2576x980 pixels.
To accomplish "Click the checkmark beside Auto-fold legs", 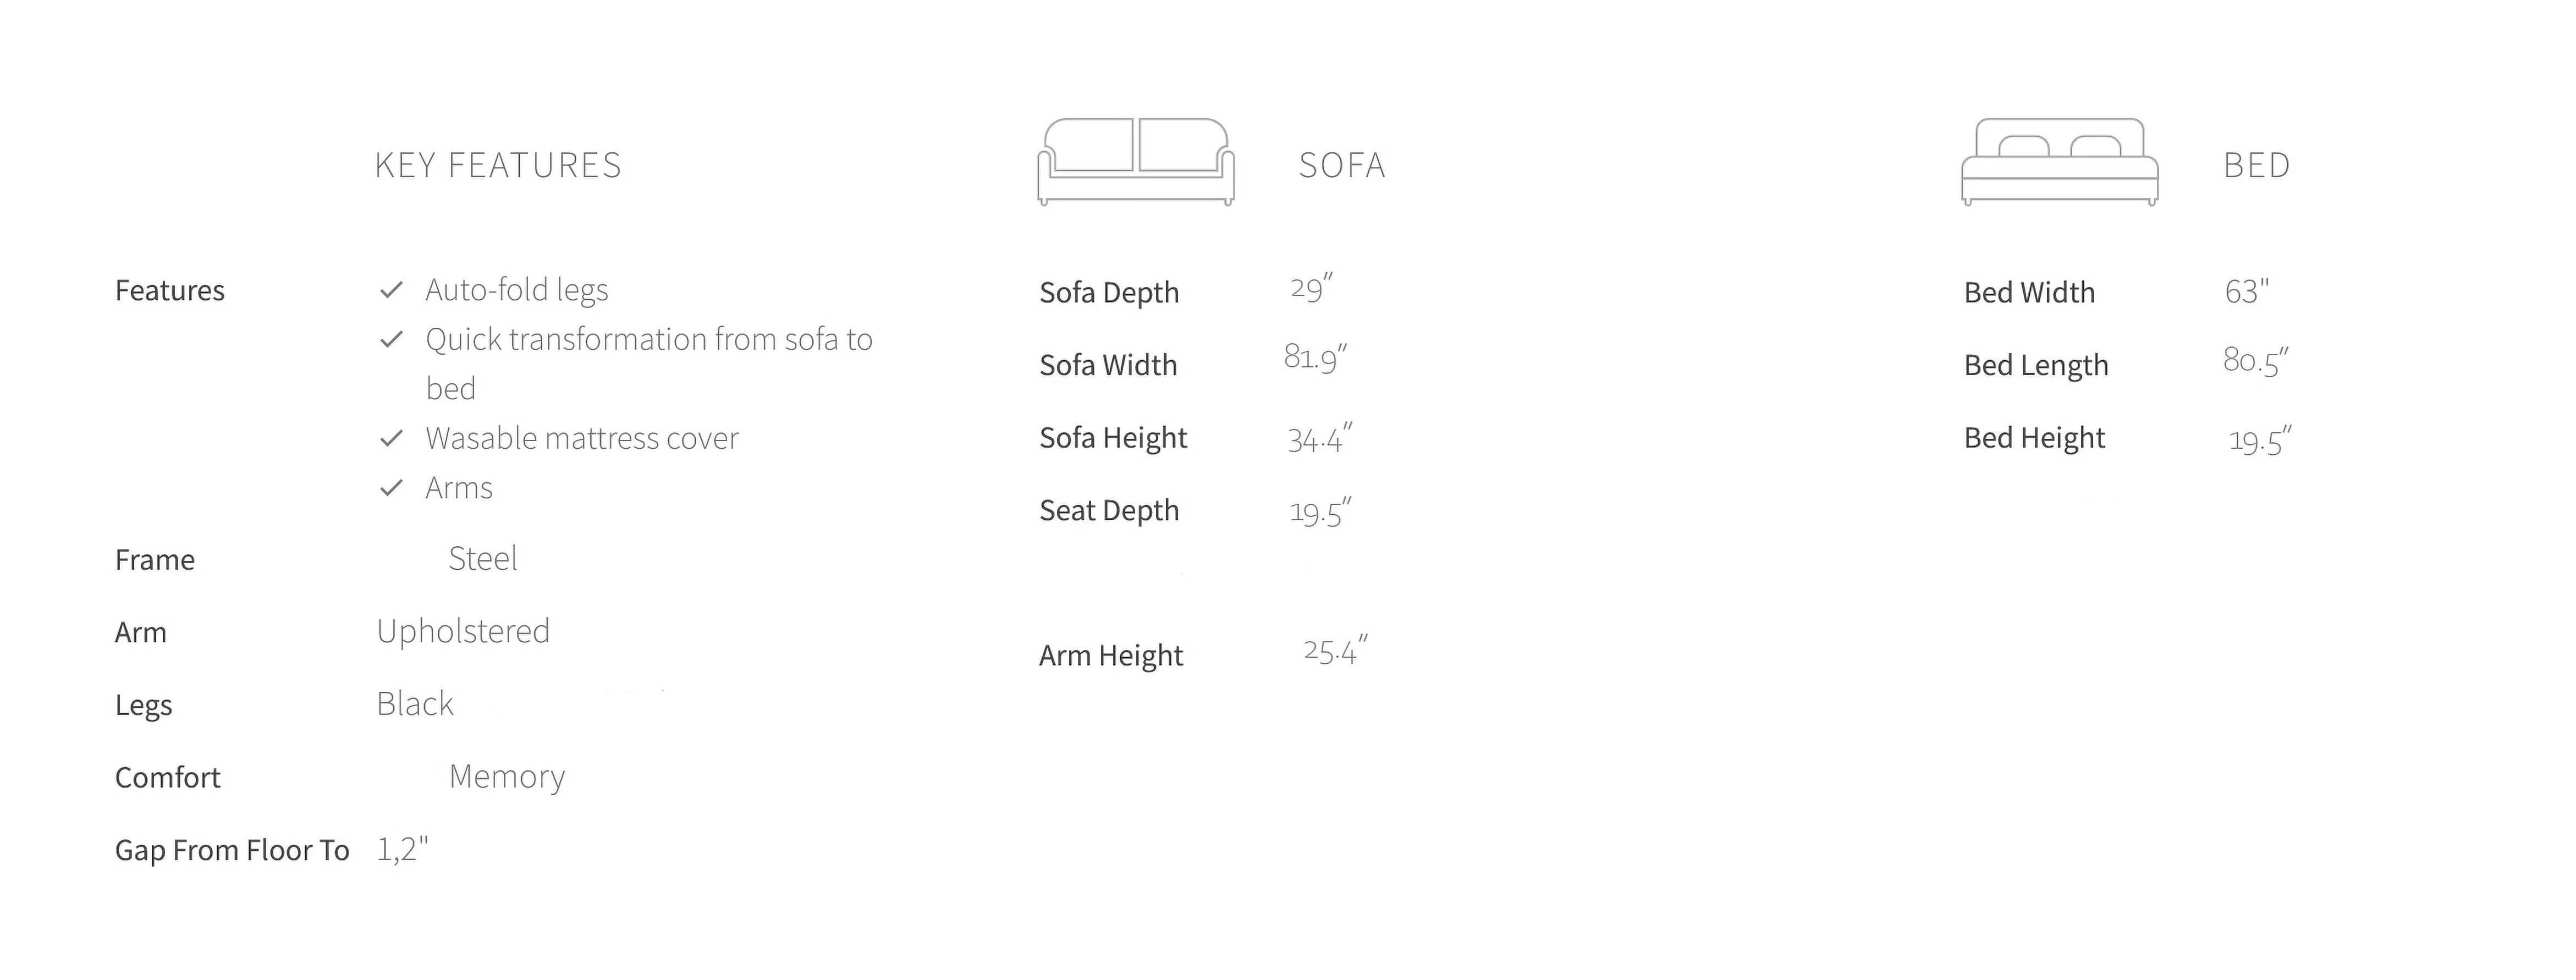I will point(391,290).
